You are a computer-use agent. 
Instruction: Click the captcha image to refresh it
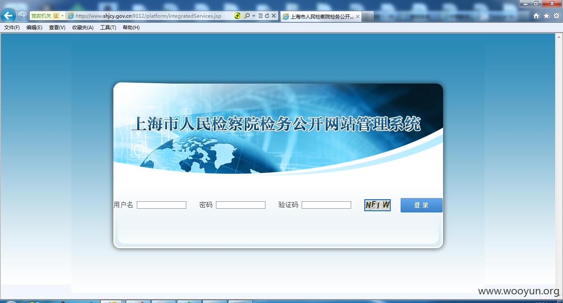(x=378, y=205)
